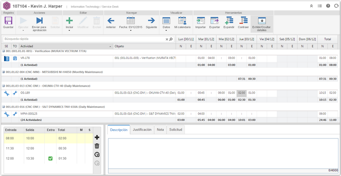Go to Siguiente week arrow
The height and width of the screenshot is (176, 341).
point(152,21)
